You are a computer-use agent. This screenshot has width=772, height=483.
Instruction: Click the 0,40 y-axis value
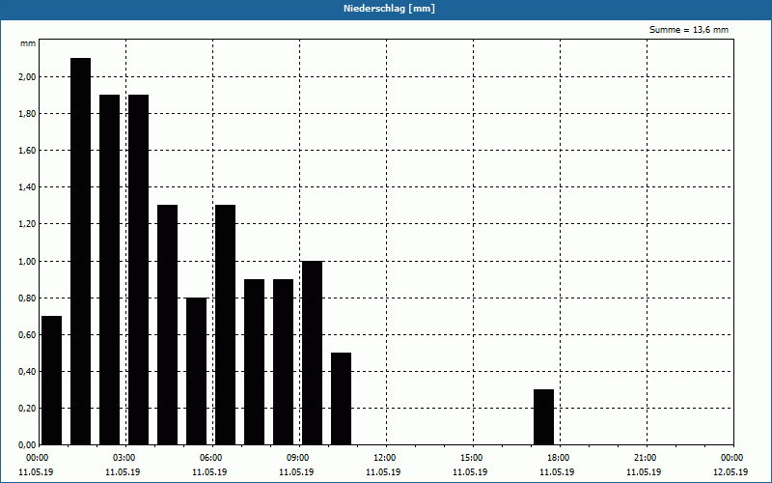coord(27,372)
